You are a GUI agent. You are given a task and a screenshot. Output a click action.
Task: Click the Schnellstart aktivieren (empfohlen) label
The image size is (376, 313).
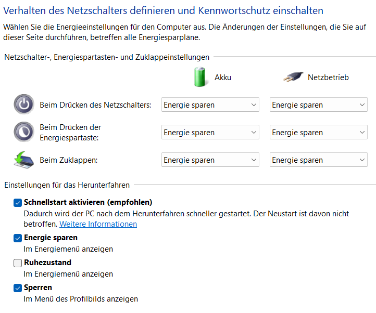click(x=88, y=202)
